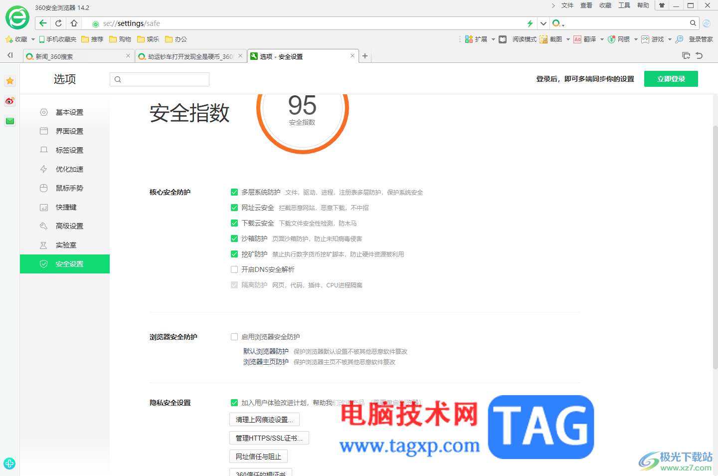Screen dimensions: 718x476
Task: Click the 登录管家 login manager key icon
Action: (x=679, y=39)
